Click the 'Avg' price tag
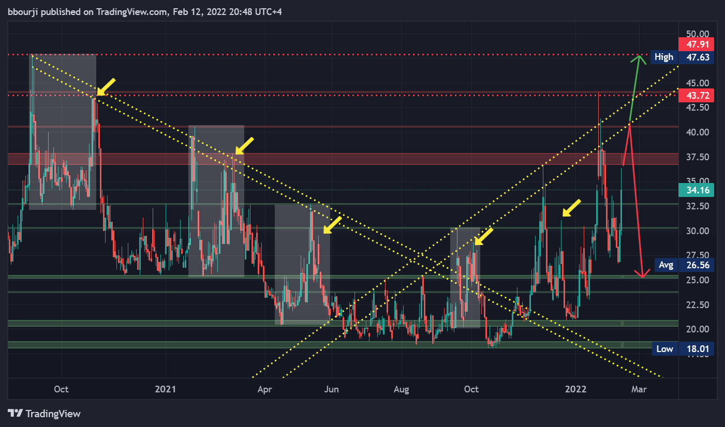 pos(666,265)
